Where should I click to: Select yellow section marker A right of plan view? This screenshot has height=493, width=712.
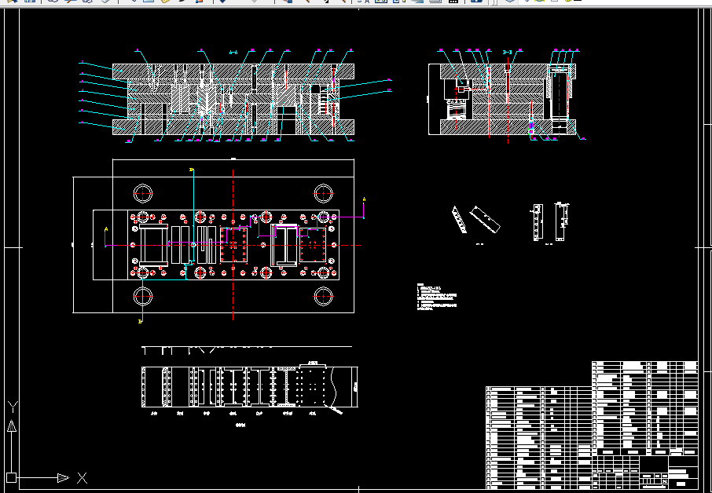pyautogui.click(x=364, y=199)
